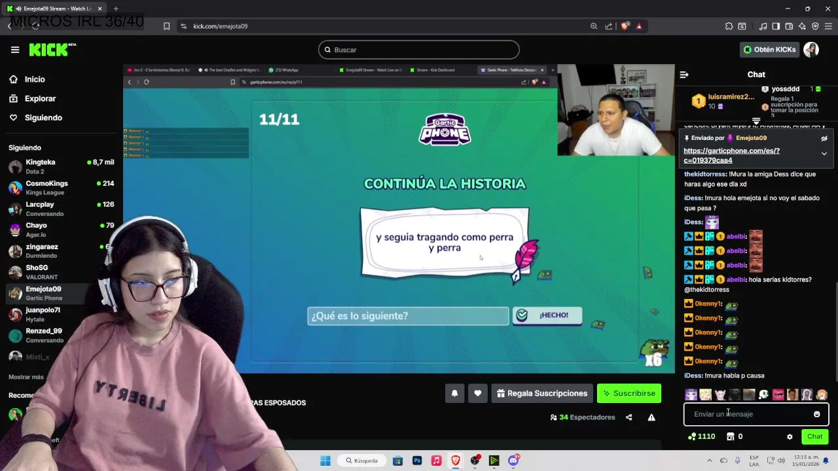The width and height of the screenshot is (838, 471).
Task: Open the shop icon next to 0
Action: 731,436
